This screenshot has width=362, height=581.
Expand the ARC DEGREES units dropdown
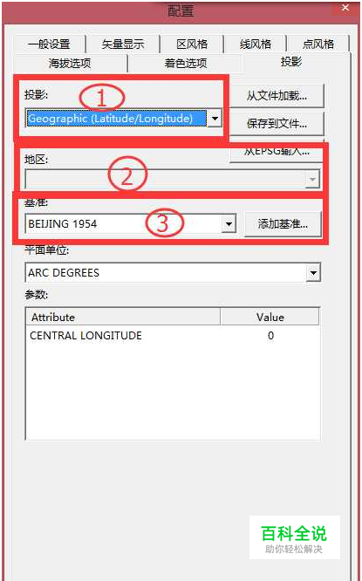313,273
